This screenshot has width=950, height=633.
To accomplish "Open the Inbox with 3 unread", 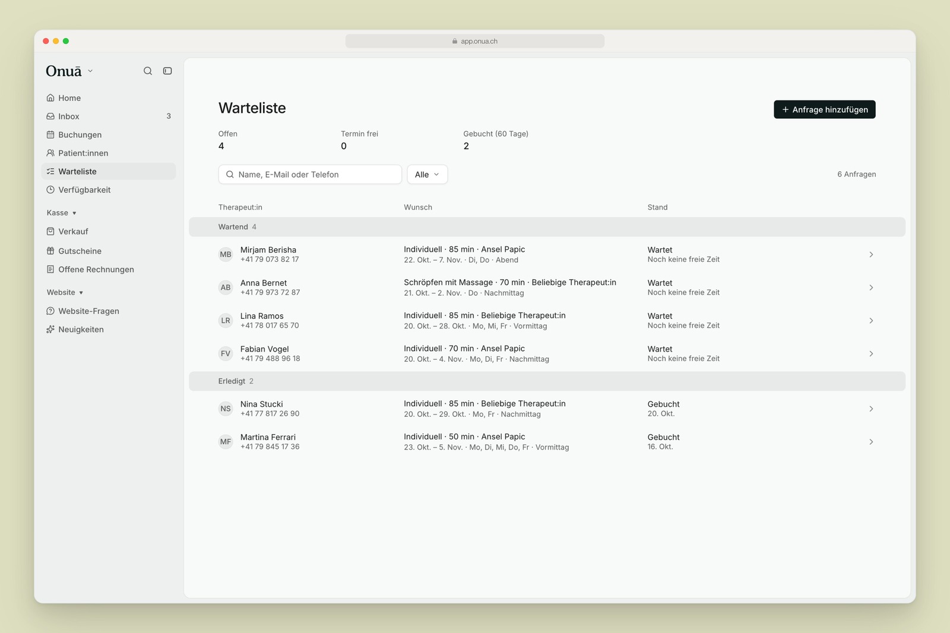I will click(x=109, y=116).
